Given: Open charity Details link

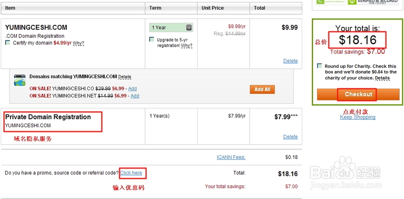Looking at the screenshot, I should (x=382, y=78).
